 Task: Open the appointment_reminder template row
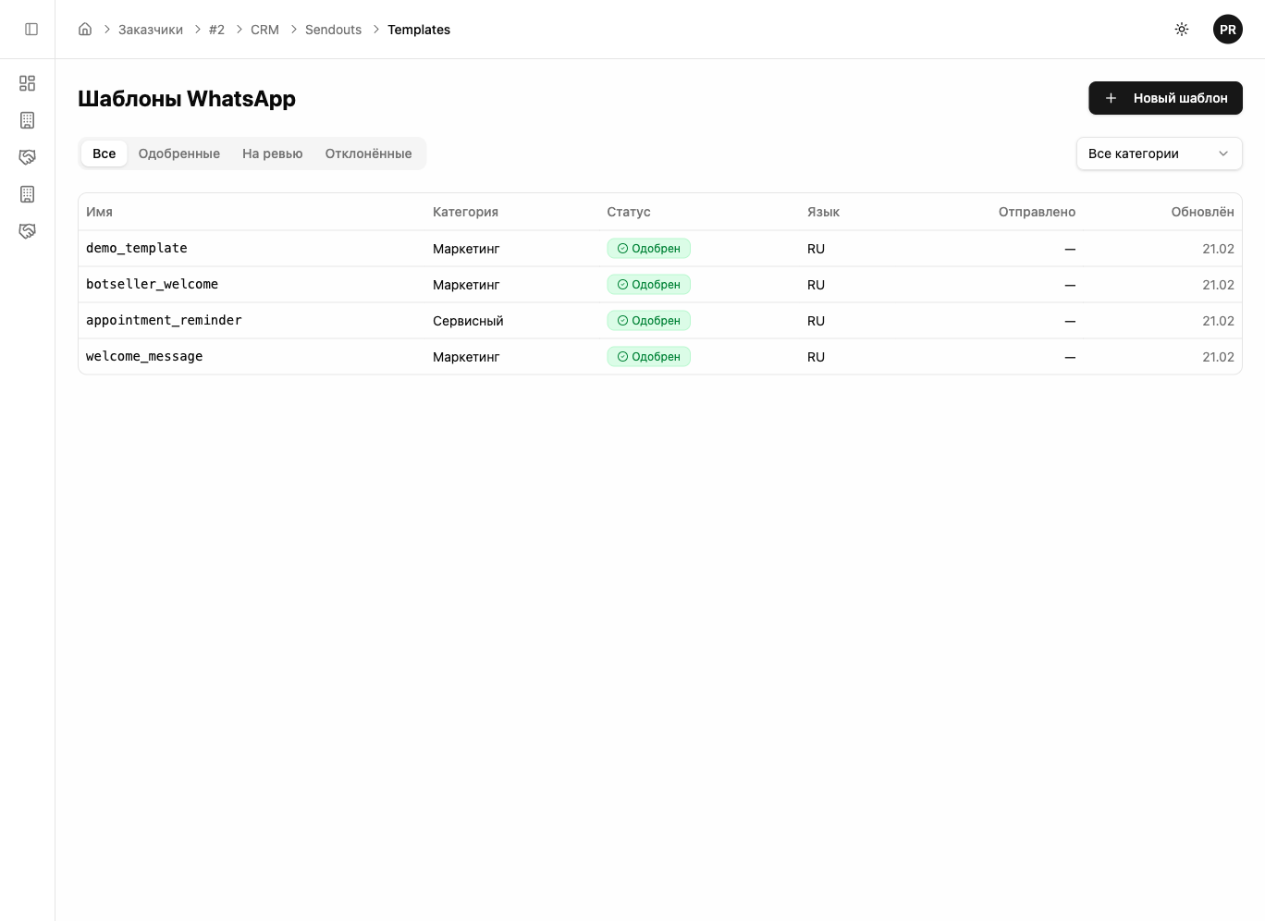click(164, 321)
